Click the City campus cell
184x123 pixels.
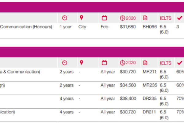[x=82, y=27]
